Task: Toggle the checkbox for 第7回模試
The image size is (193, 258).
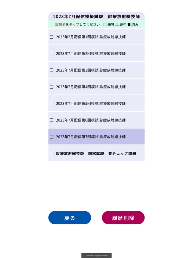Action: coord(51,136)
